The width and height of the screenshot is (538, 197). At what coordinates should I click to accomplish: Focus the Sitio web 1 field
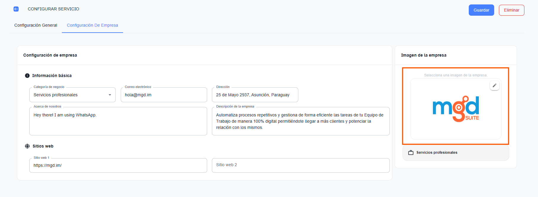[x=118, y=165]
